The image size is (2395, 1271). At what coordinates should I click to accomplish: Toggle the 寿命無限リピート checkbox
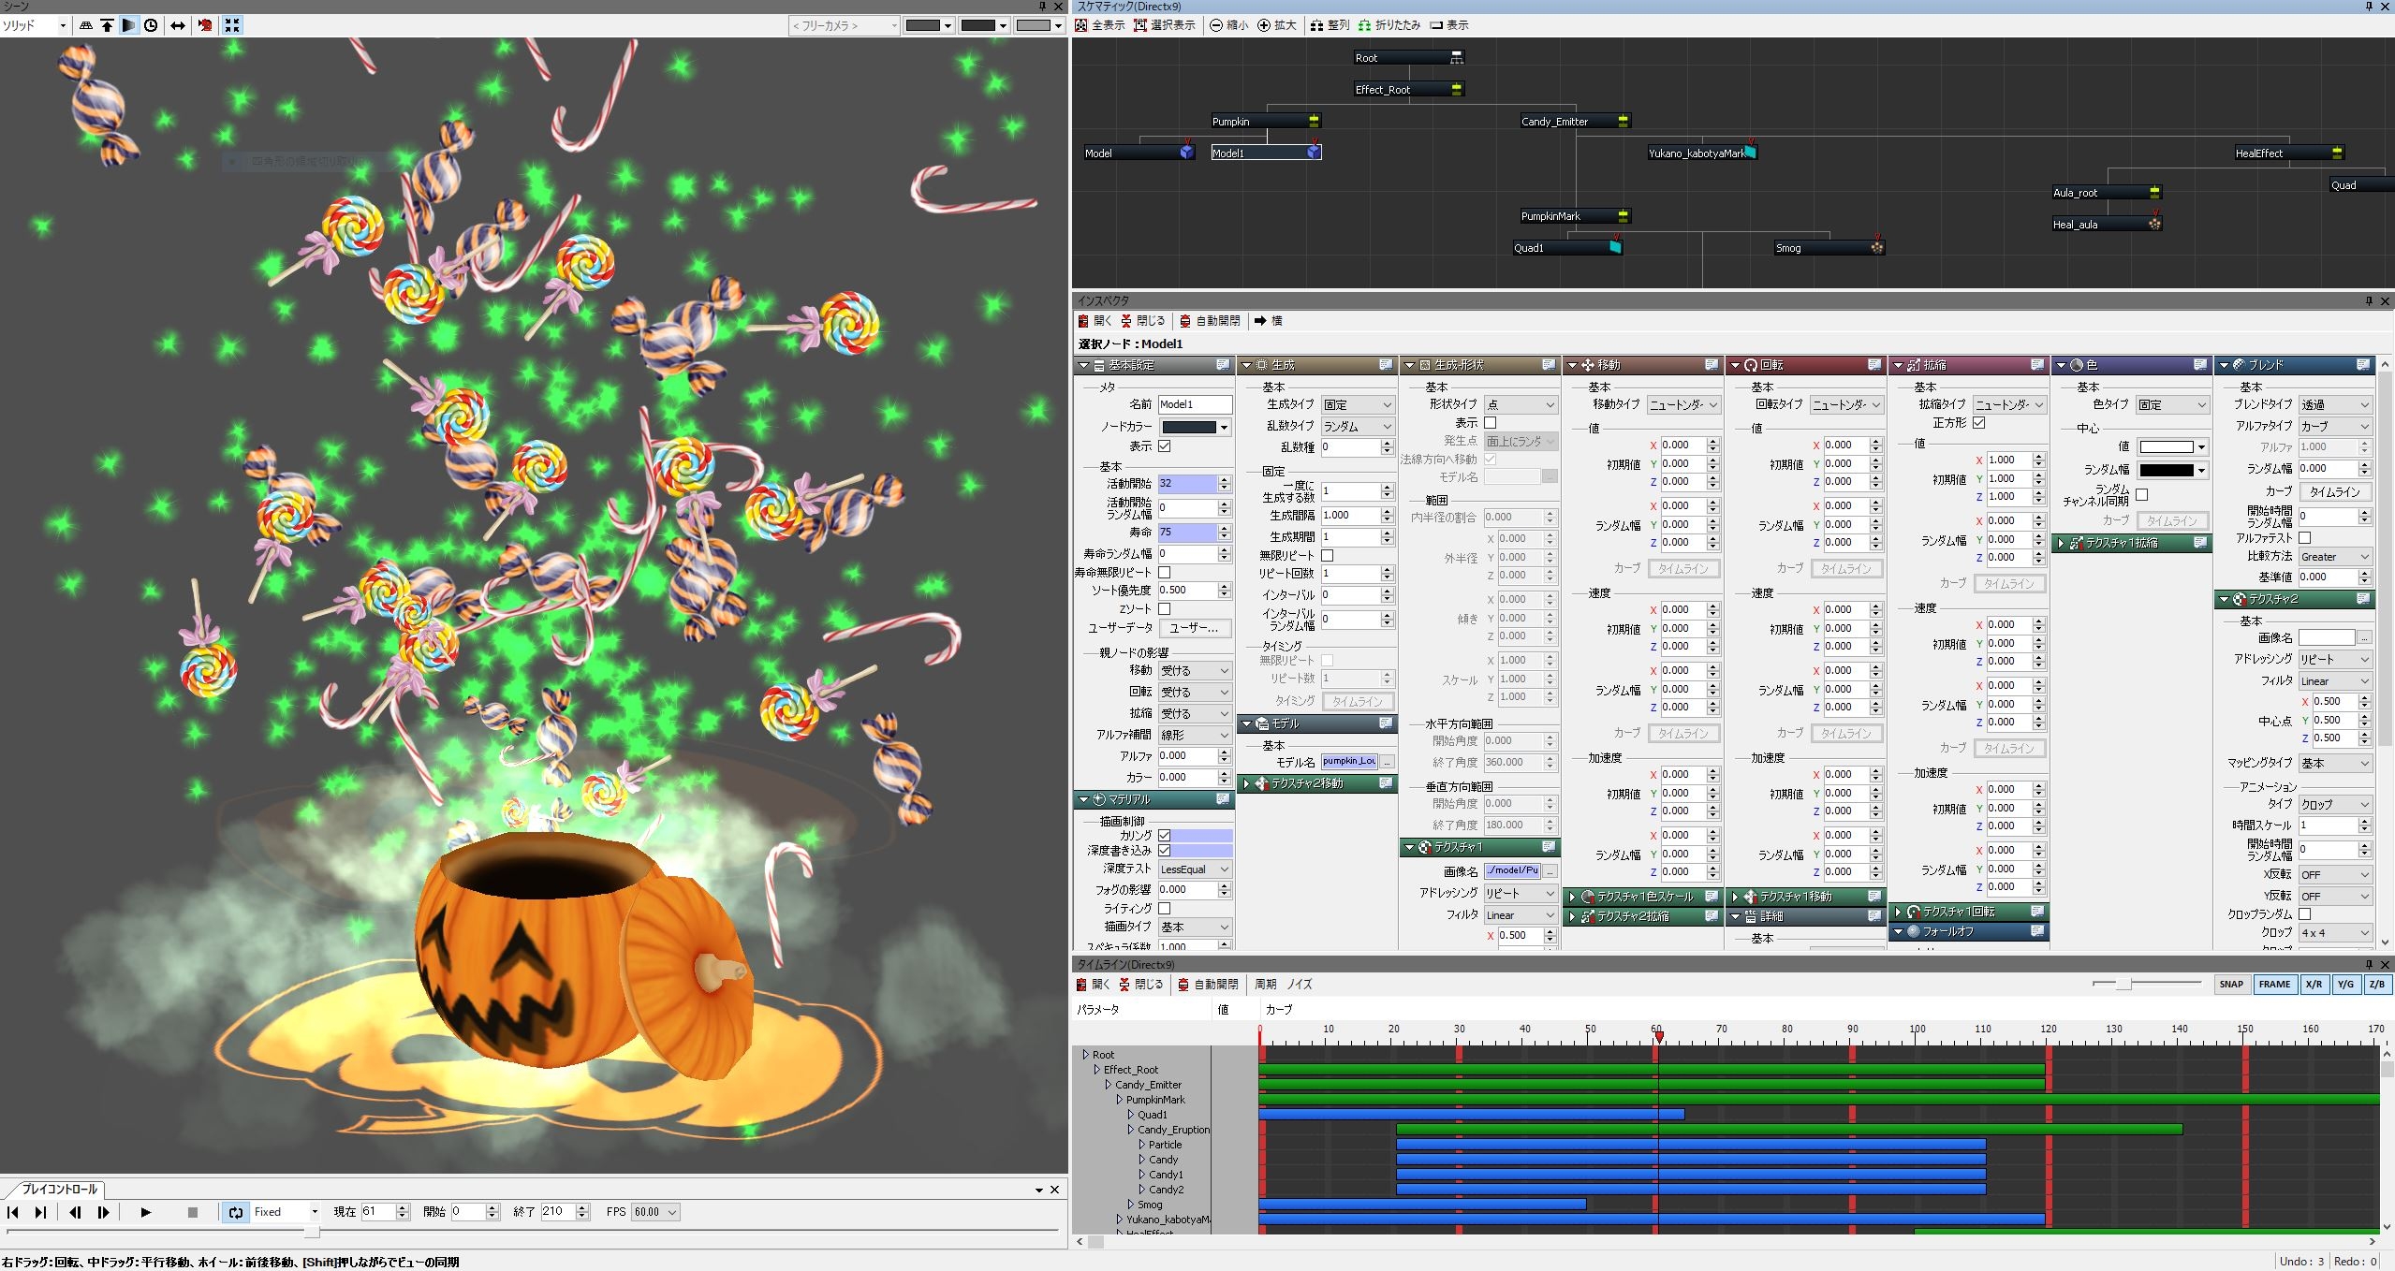pos(1165,572)
